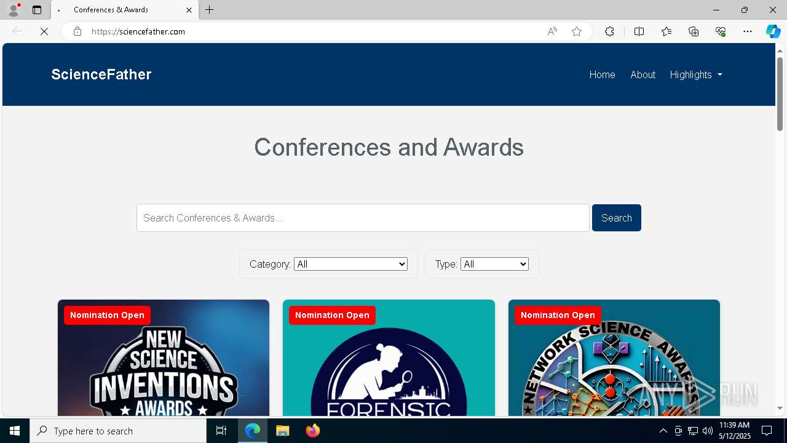The height and width of the screenshot is (443, 787).
Task: Open Task View
Action: point(221,431)
